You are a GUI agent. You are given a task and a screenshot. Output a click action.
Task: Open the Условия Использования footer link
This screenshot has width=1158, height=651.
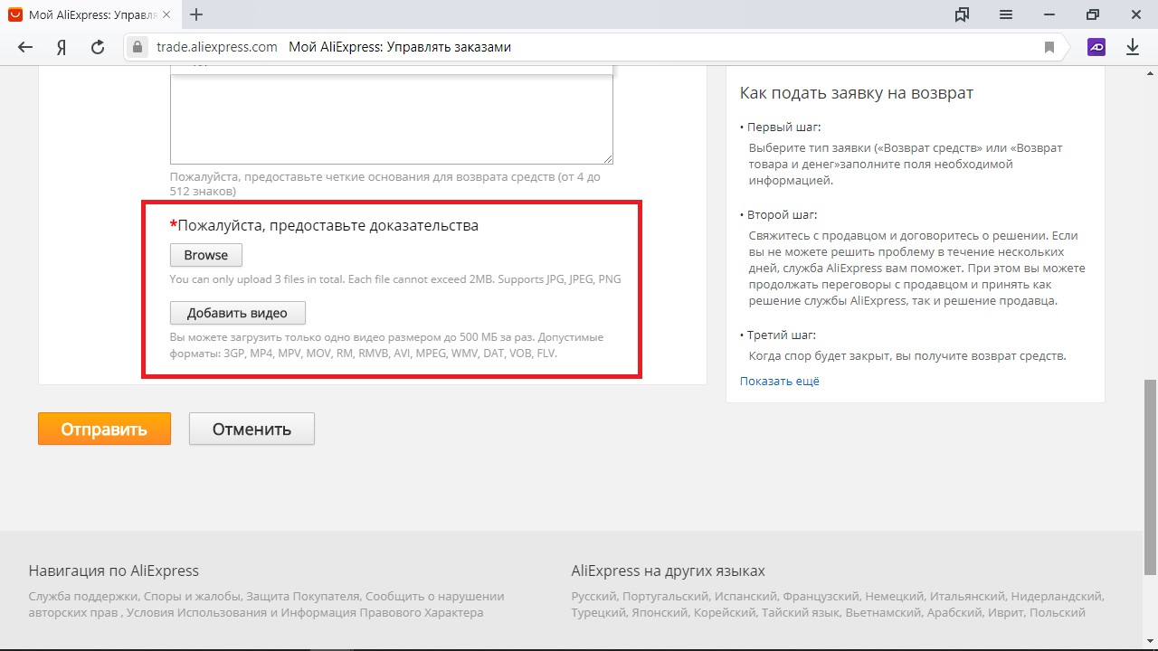[197, 613]
